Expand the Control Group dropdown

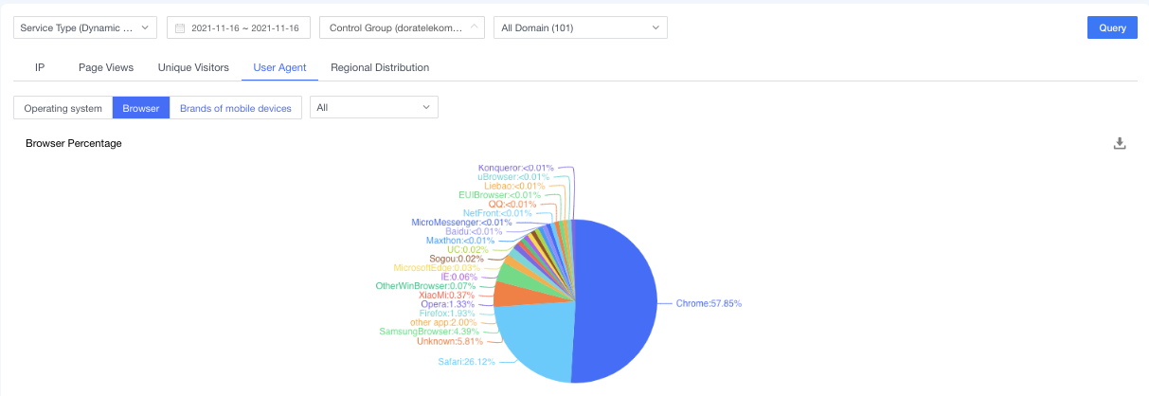[402, 28]
